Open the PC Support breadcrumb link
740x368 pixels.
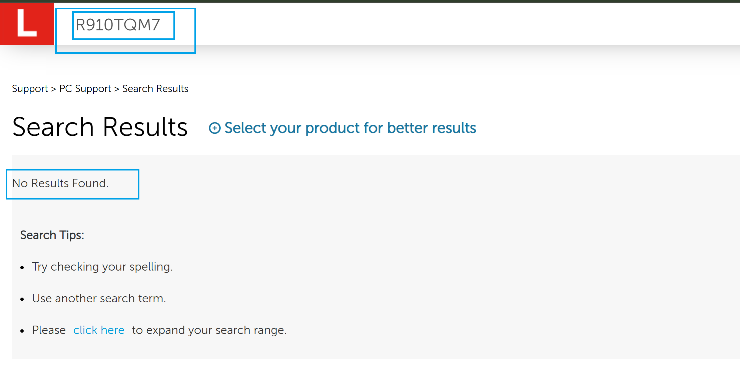point(85,89)
